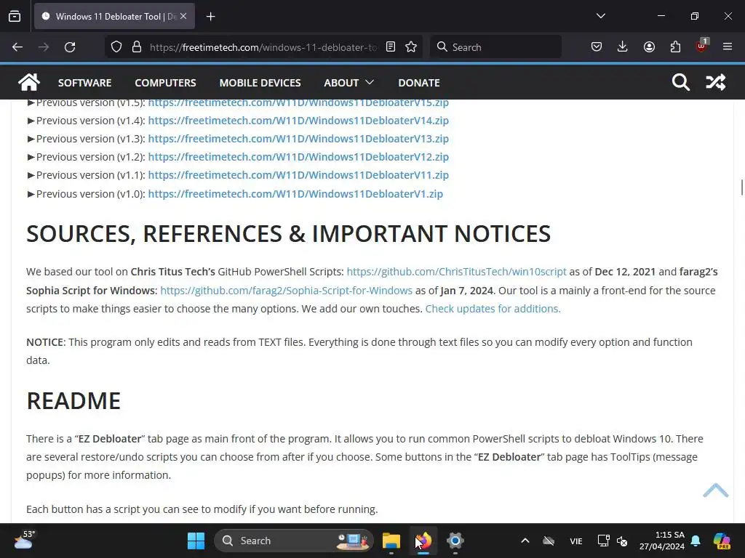Download Windows11DebloaterV15.zip link
The height and width of the screenshot is (558, 745).
pos(298,103)
